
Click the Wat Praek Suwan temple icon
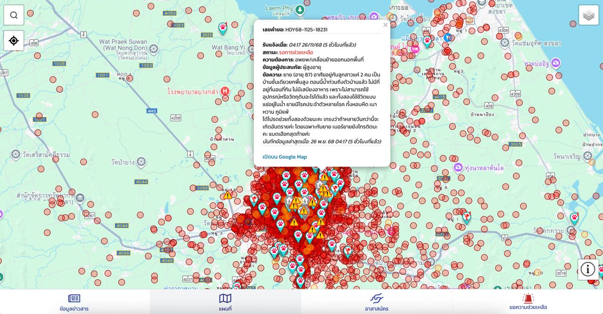click(x=153, y=48)
